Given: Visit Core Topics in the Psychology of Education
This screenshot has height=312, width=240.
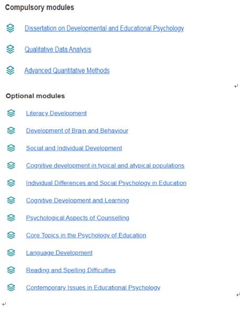Looking at the screenshot, I should click(86, 235).
